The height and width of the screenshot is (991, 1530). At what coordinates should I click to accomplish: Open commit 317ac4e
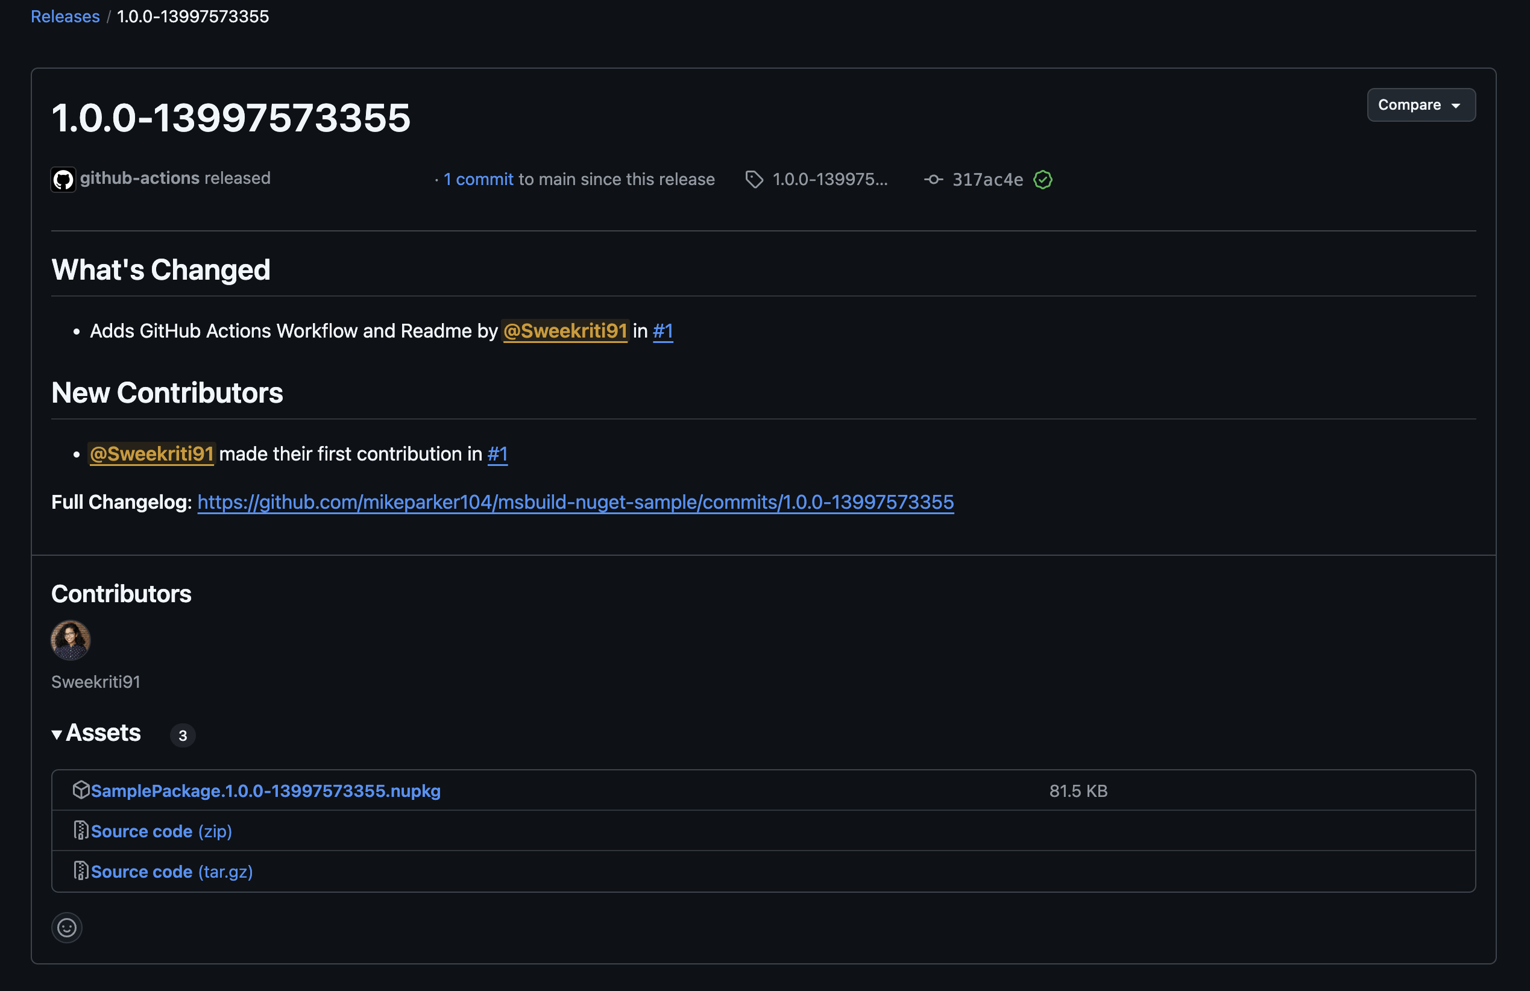pos(987,179)
